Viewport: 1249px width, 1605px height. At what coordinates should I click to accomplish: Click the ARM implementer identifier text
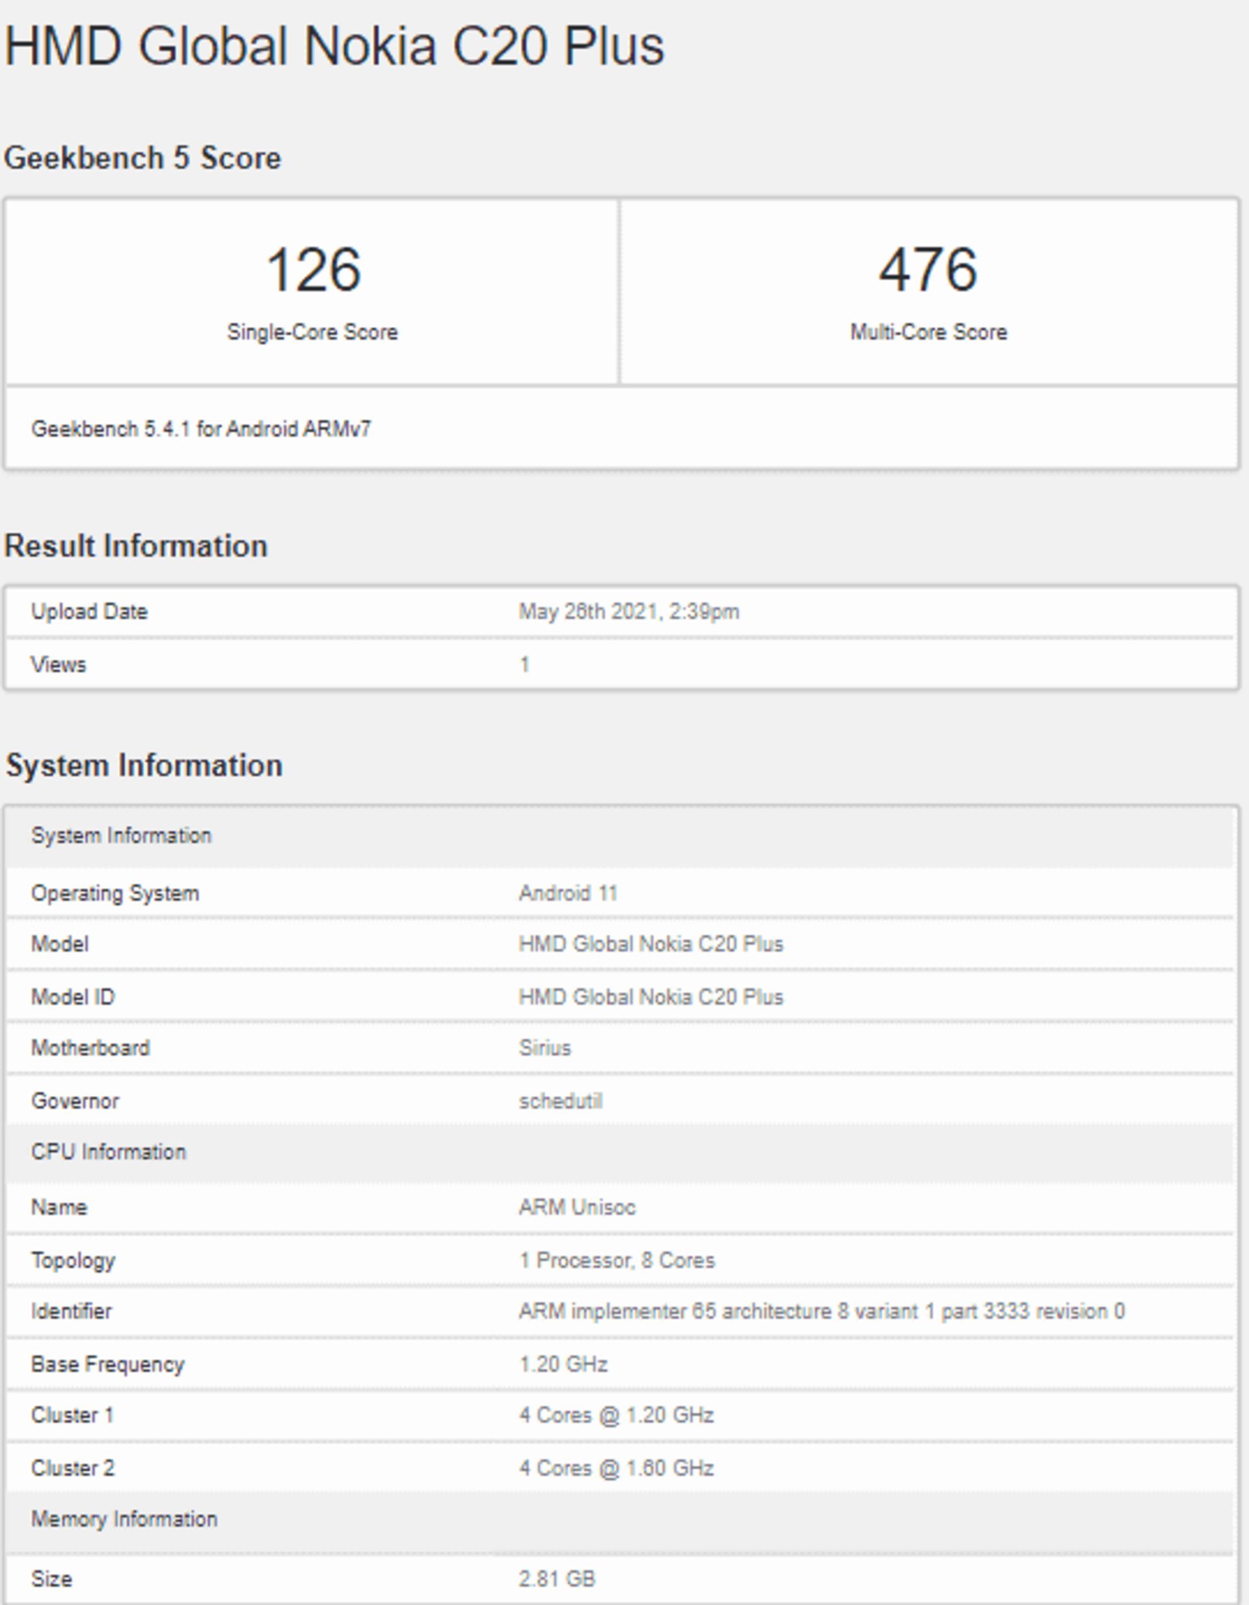point(822,1312)
